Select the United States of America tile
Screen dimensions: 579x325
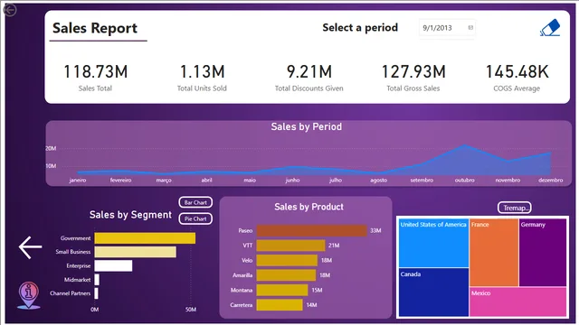point(433,243)
